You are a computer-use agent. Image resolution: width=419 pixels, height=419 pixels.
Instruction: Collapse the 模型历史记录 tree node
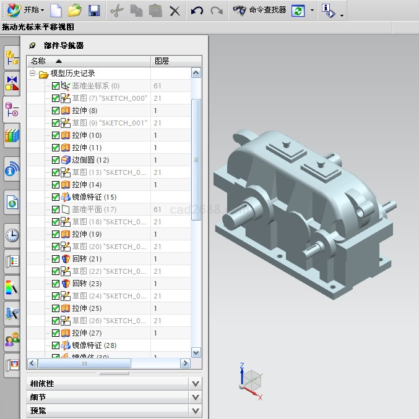click(33, 74)
